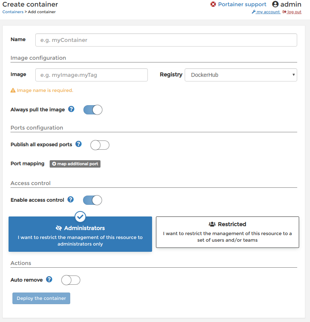Viewport: 310px width, 322px height.
Task: Open help for Publish all exposed ports
Action: [x=78, y=144]
